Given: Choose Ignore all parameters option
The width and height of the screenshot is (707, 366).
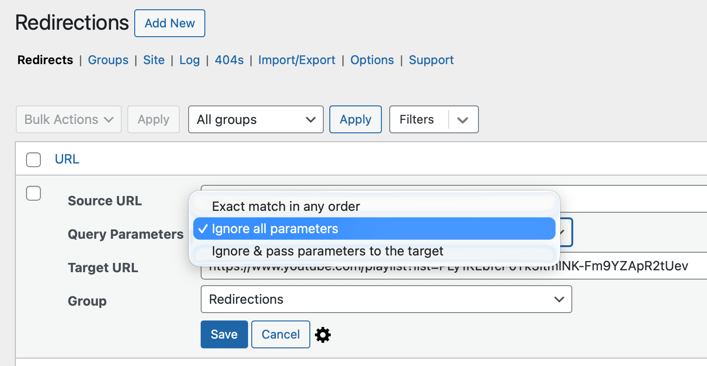Looking at the screenshot, I should tap(275, 229).
